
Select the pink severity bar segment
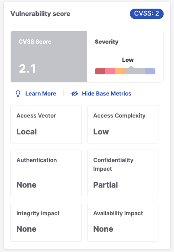(x=110, y=71)
